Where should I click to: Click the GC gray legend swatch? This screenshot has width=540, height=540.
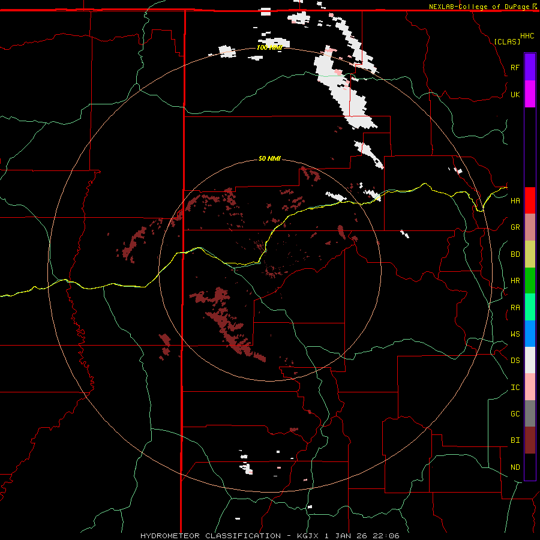point(530,413)
